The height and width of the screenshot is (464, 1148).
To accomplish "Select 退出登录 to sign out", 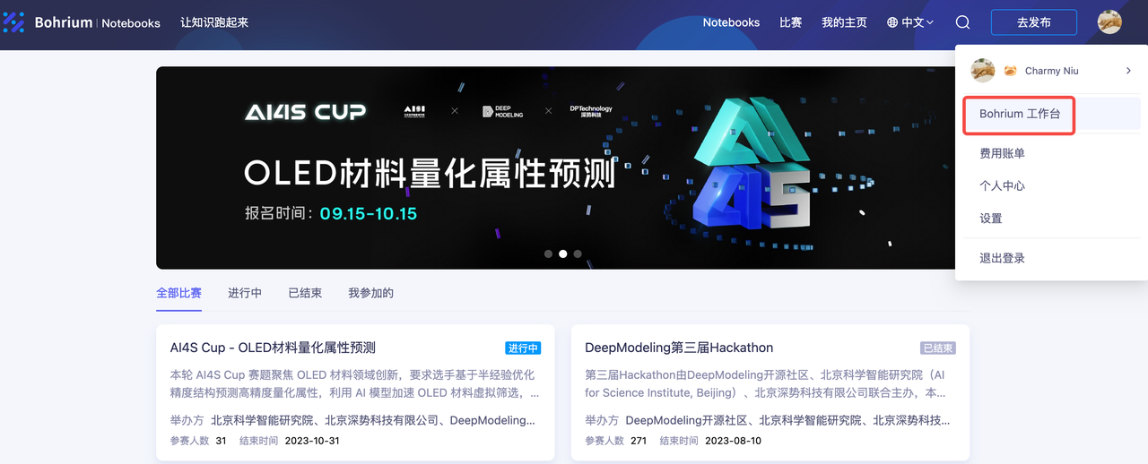I will tap(1002, 258).
